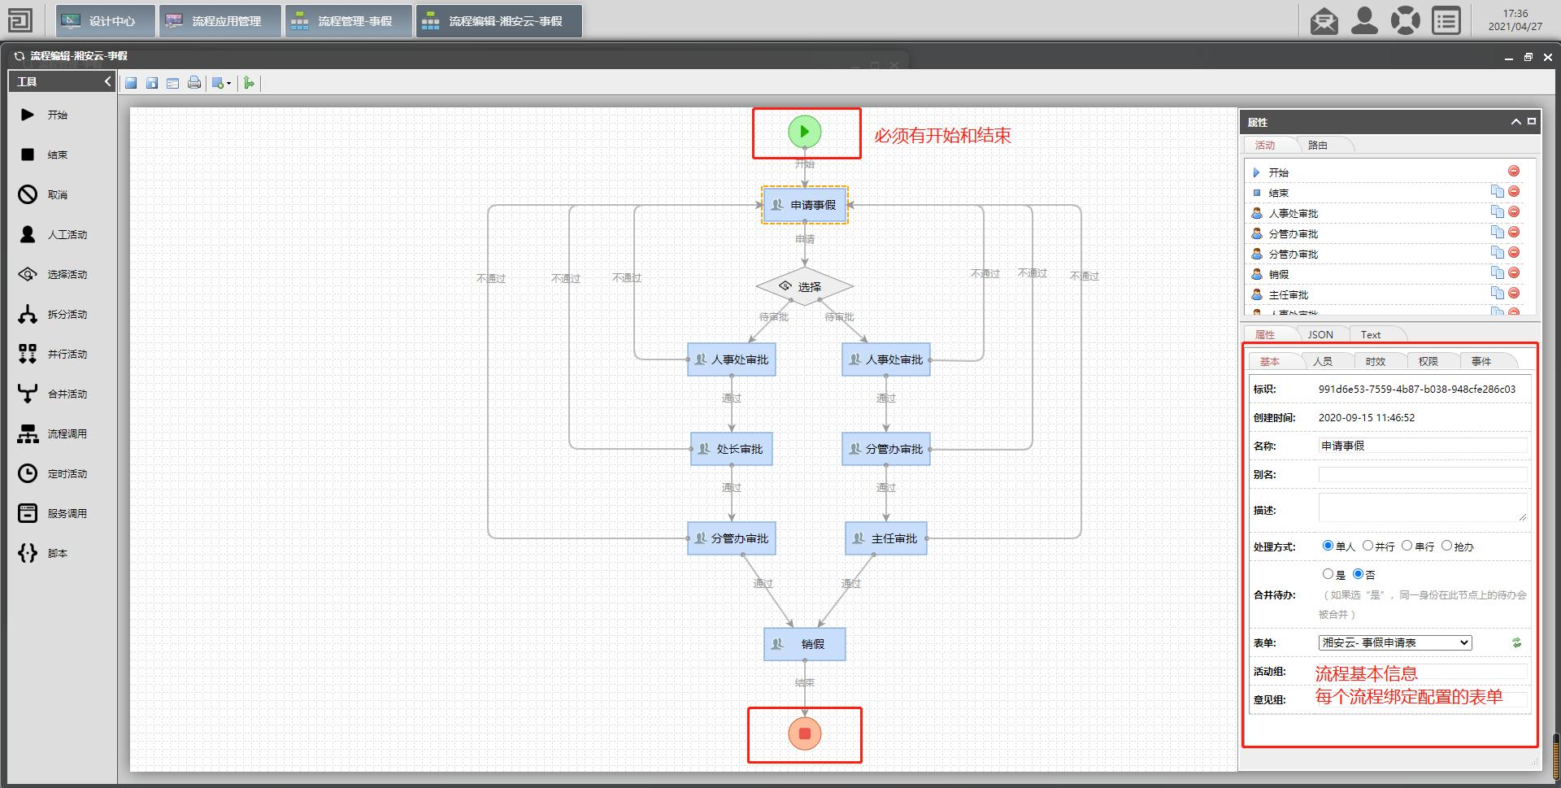
Task: Collapse the 属性 panel with the up chevron
Action: (1515, 122)
